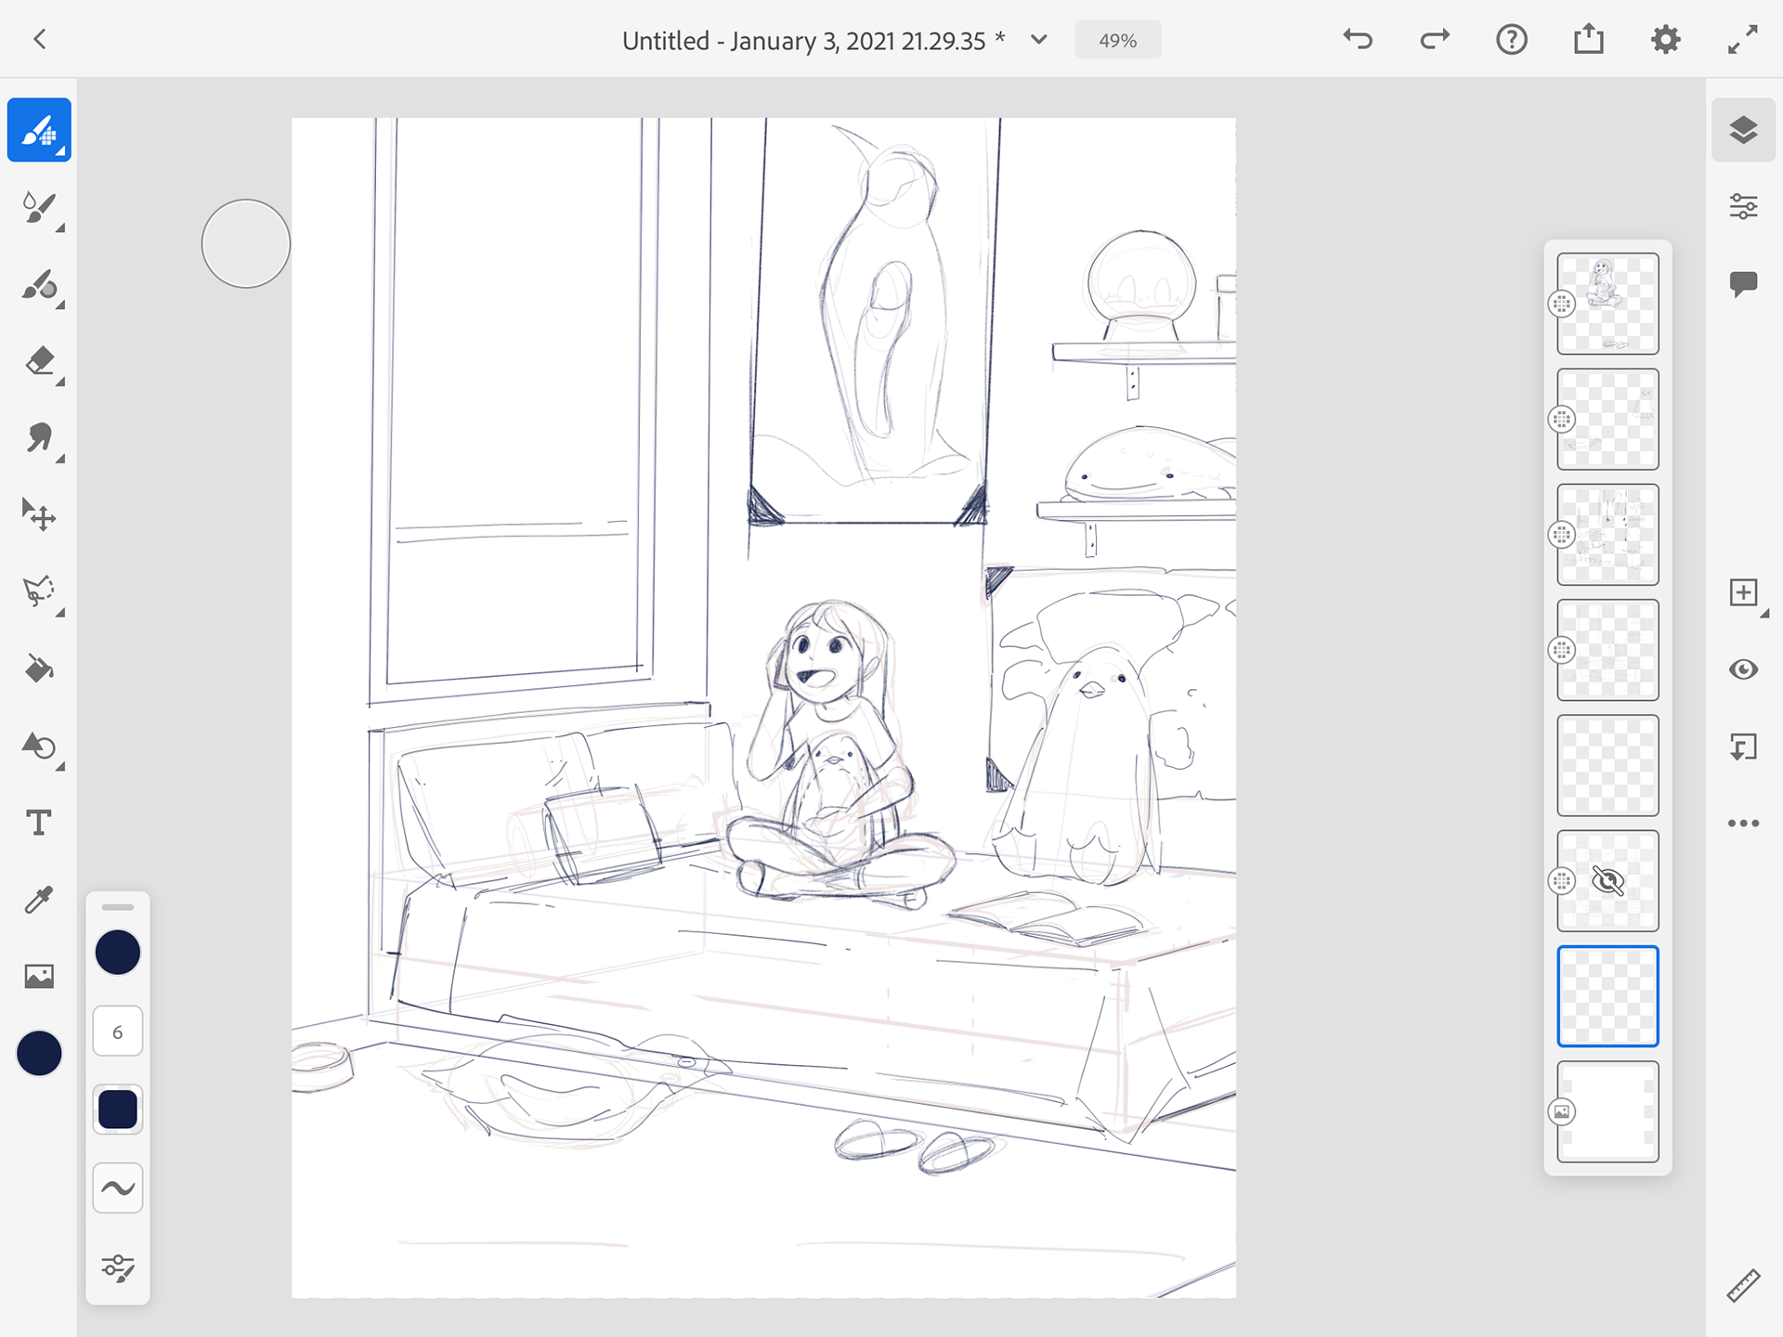Open the Place Image tool
The height and width of the screenshot is (1337, 1783).
(39, 976)
